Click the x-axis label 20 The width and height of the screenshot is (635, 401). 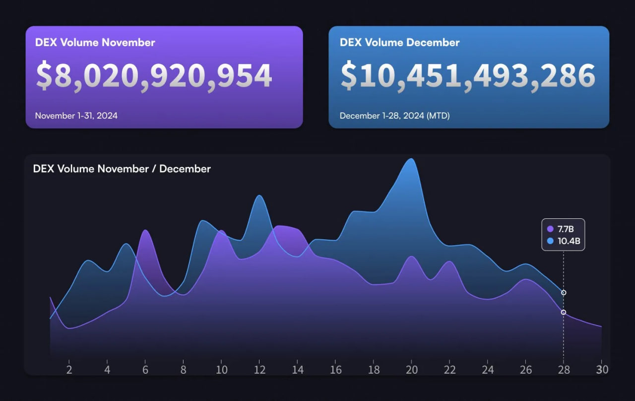pyautogui.click(x=412, y=370)
